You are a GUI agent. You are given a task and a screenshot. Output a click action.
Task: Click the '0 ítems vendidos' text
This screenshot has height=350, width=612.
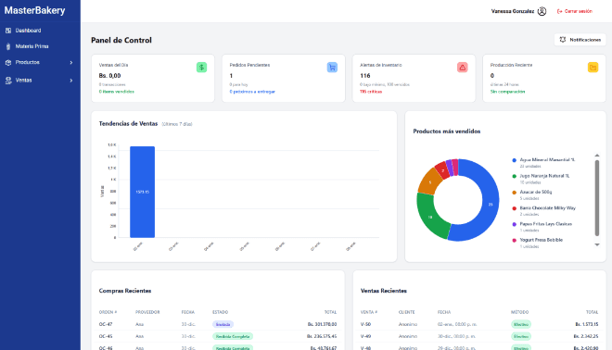click(116, 92)
